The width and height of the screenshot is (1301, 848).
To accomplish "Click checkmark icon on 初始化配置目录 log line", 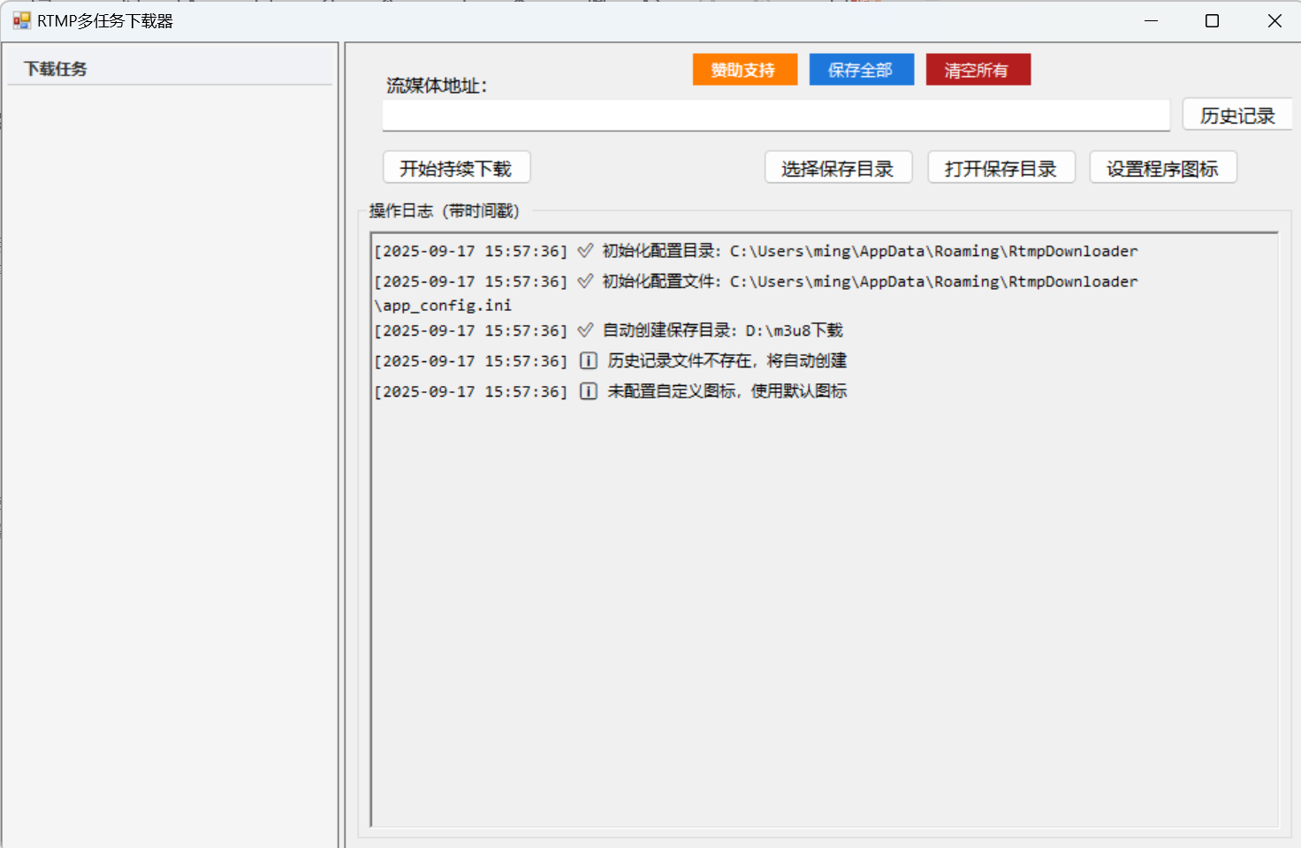I will pos(585,251).
